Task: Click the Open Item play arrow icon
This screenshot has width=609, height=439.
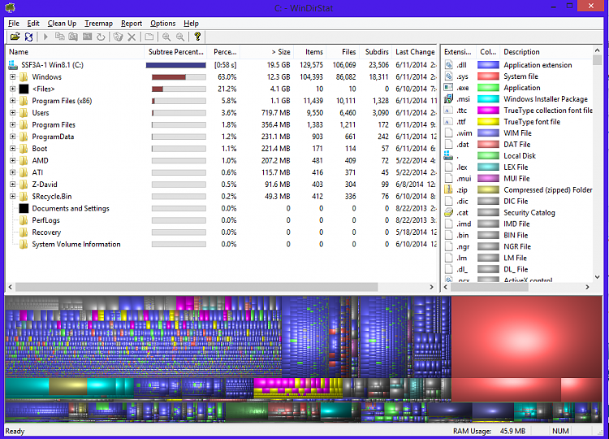Action: click(45, 37)
